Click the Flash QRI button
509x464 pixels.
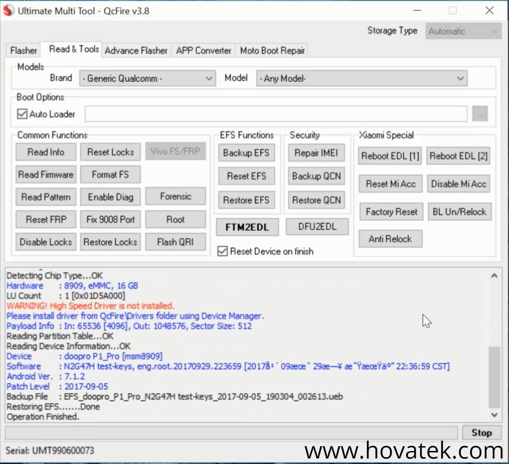[175, 242]
